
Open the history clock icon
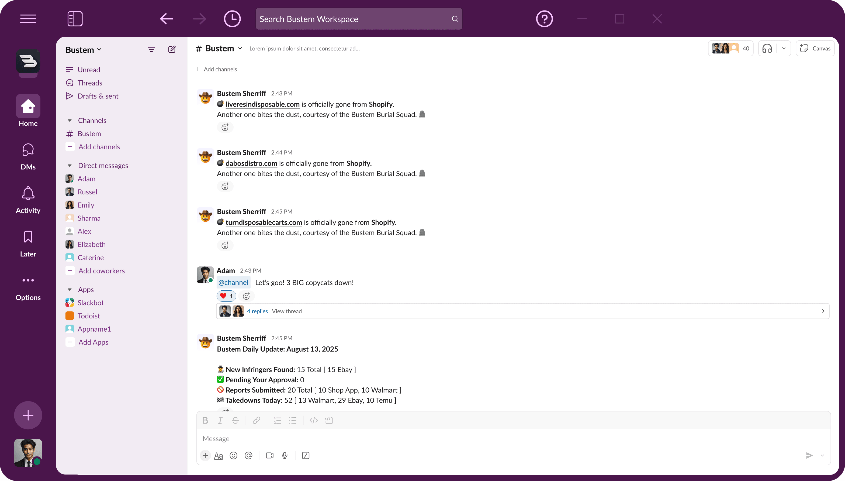232,19
